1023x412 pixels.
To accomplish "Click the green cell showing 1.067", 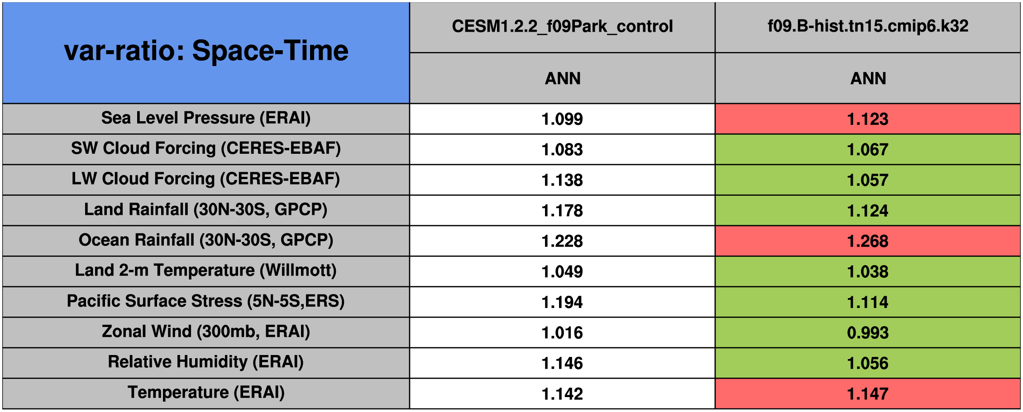I will (868, 149).
